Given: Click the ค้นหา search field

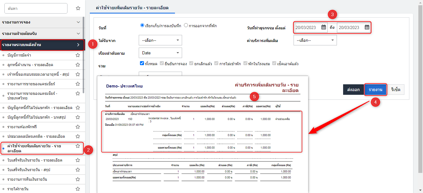Looking at the screenshot, I should point(36,8).
